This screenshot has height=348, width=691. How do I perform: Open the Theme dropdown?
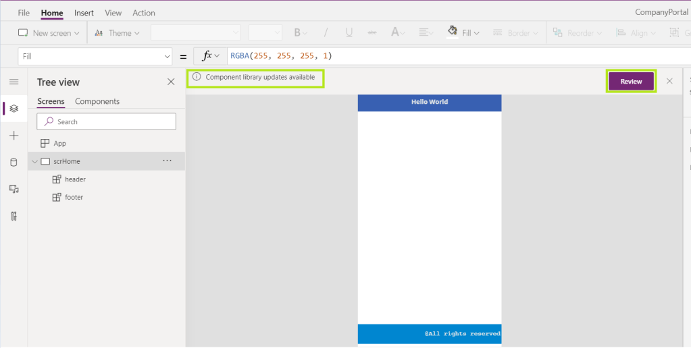coord(118,32)
